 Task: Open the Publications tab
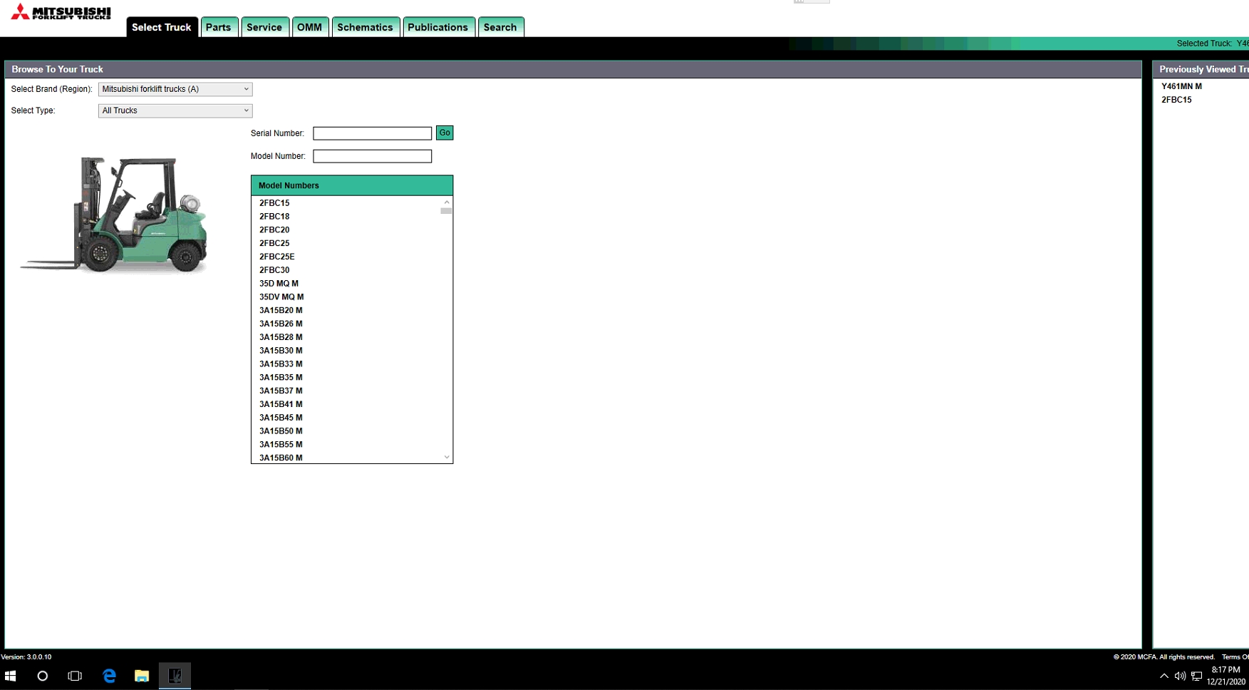[x=437, y=27]
